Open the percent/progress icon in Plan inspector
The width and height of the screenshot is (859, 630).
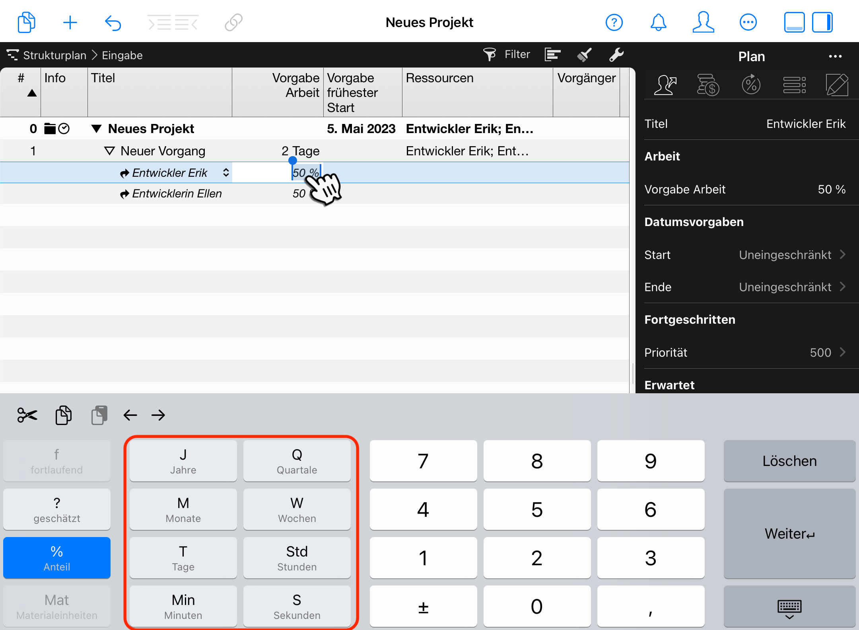[x=752, y=84]
